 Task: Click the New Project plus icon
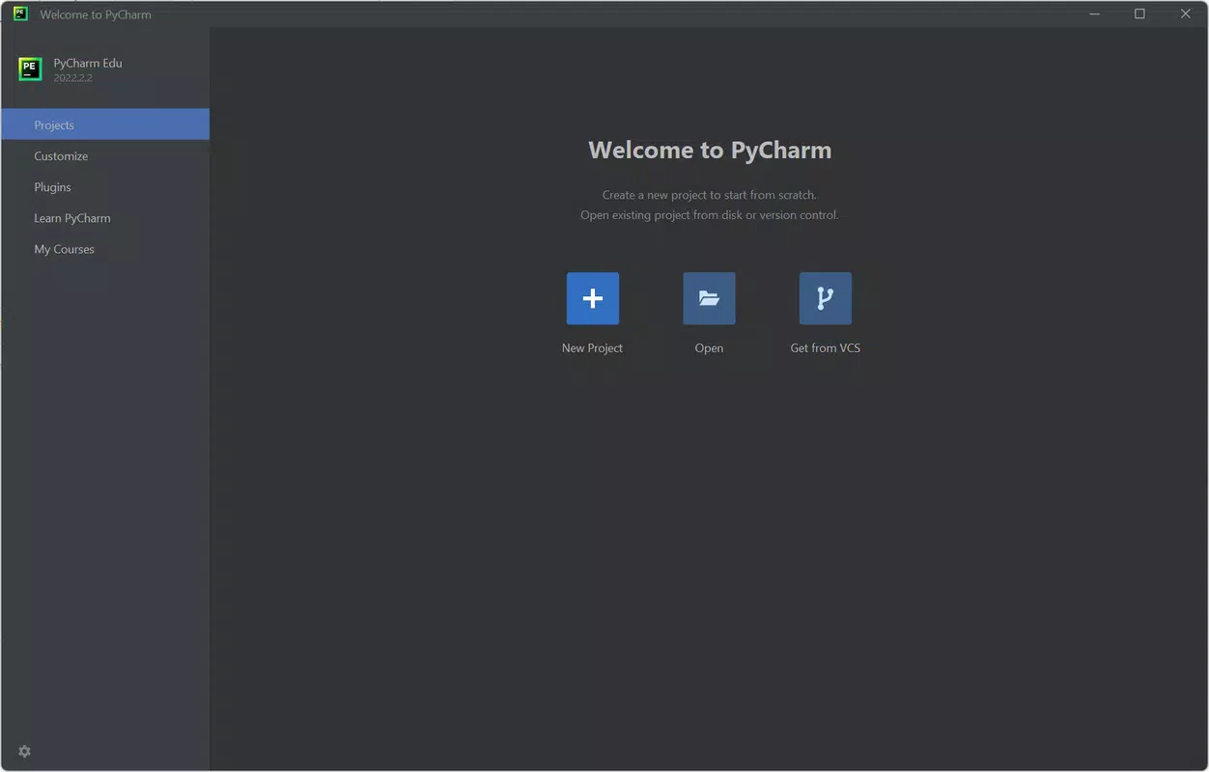click(592, 298)
